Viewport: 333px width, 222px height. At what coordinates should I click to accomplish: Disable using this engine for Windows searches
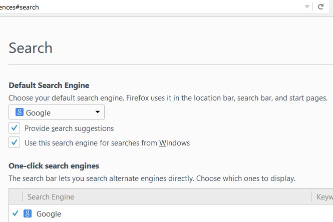(15, 142)
